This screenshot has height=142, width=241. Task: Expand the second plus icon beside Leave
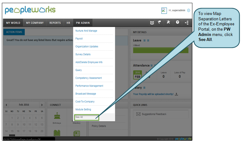click(148, 40)
